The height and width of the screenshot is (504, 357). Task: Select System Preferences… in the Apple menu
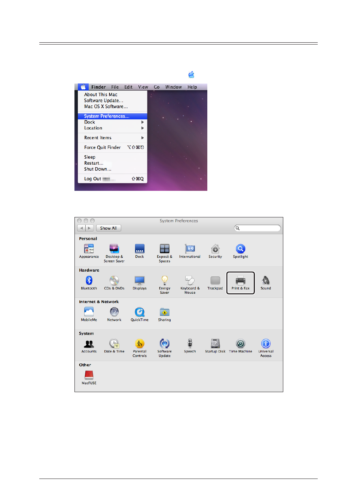tap(112, 116)
